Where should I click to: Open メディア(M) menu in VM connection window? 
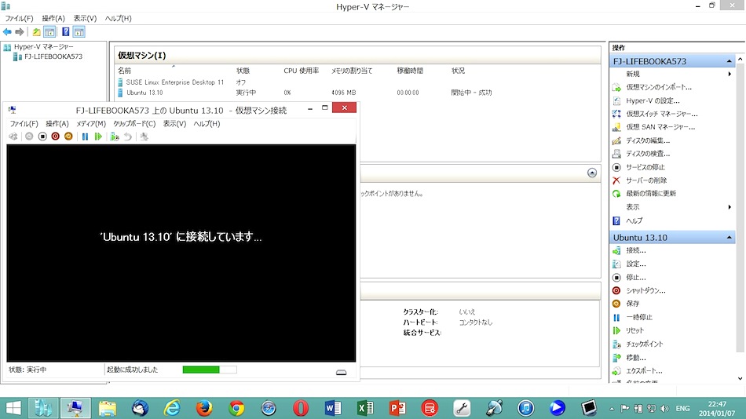91,124
